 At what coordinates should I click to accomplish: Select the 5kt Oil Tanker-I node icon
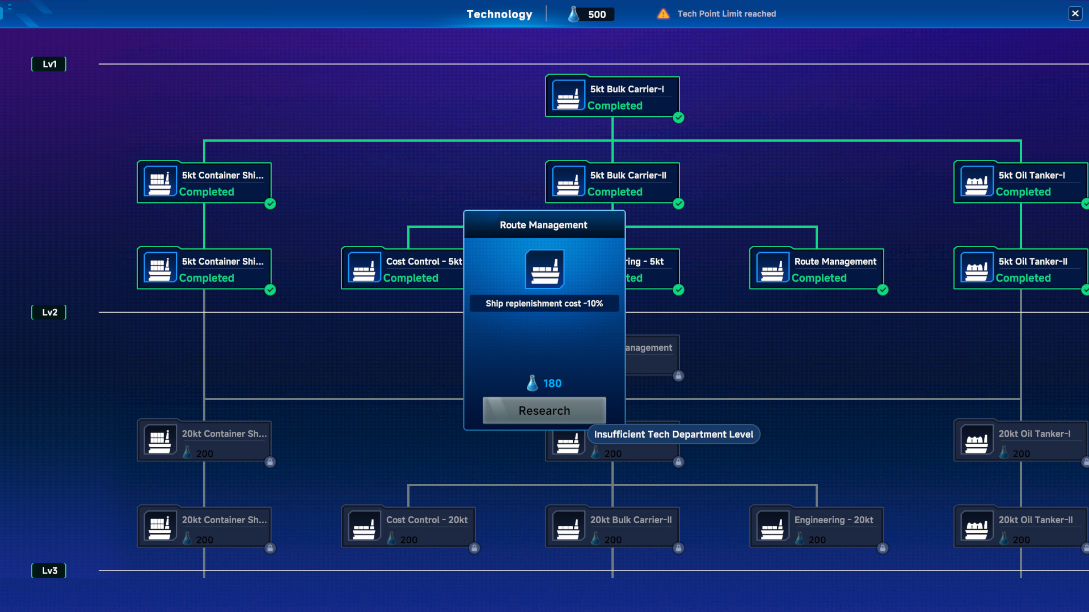point(976,181)
